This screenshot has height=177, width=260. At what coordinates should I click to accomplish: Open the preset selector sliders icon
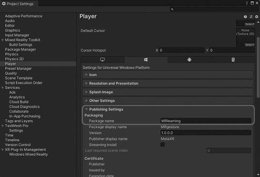click(251, 16)
